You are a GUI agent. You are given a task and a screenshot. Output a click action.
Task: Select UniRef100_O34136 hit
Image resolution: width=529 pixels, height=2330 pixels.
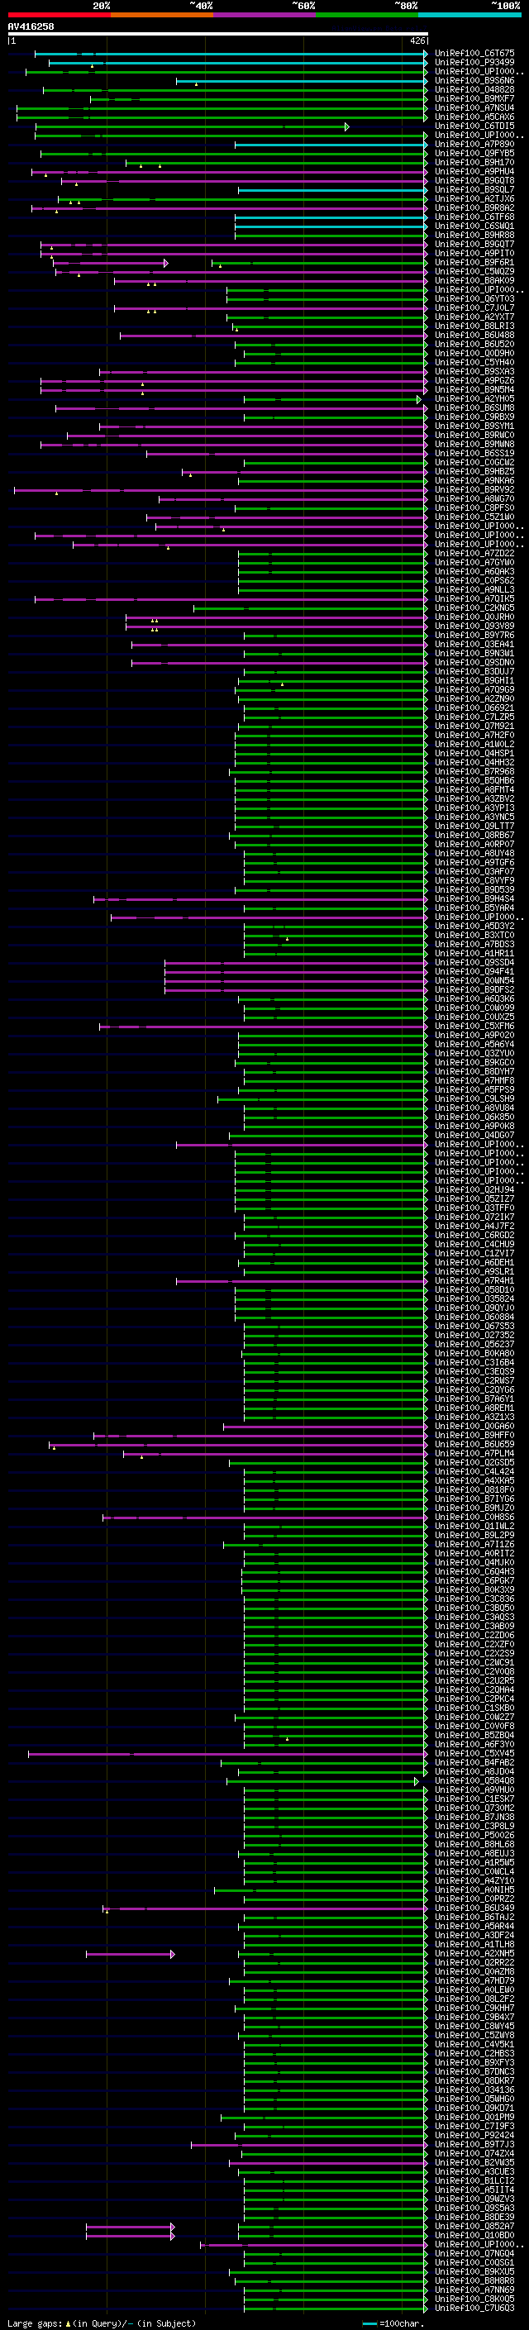[x=474, y=2089]
